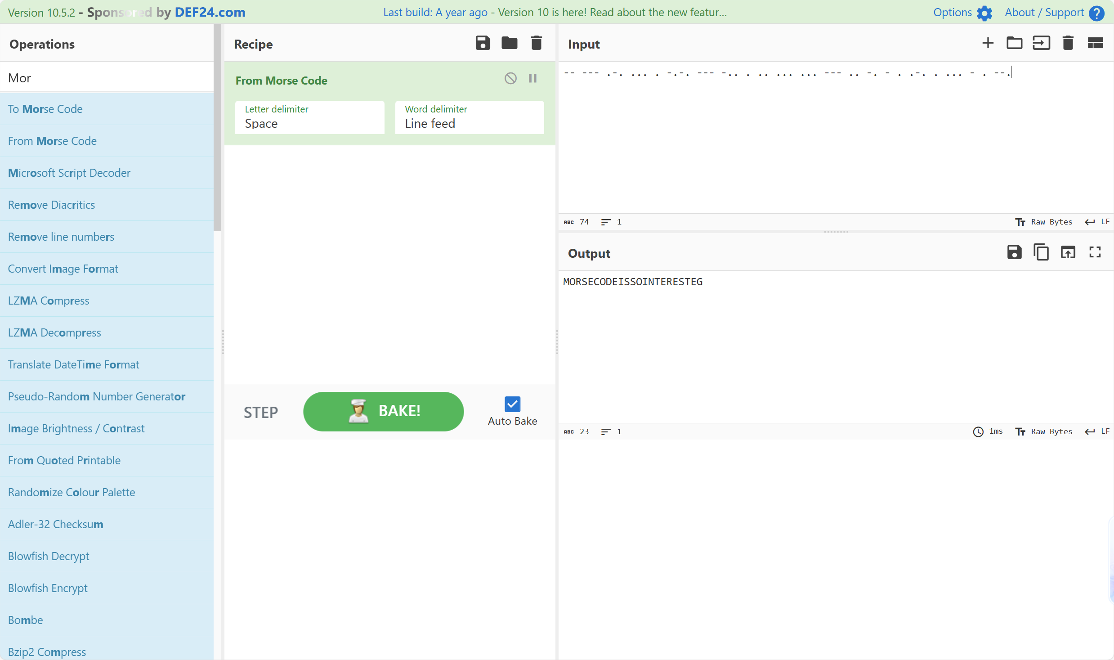Save the current recipe
1114x660 pixels.
pos(483,43)
